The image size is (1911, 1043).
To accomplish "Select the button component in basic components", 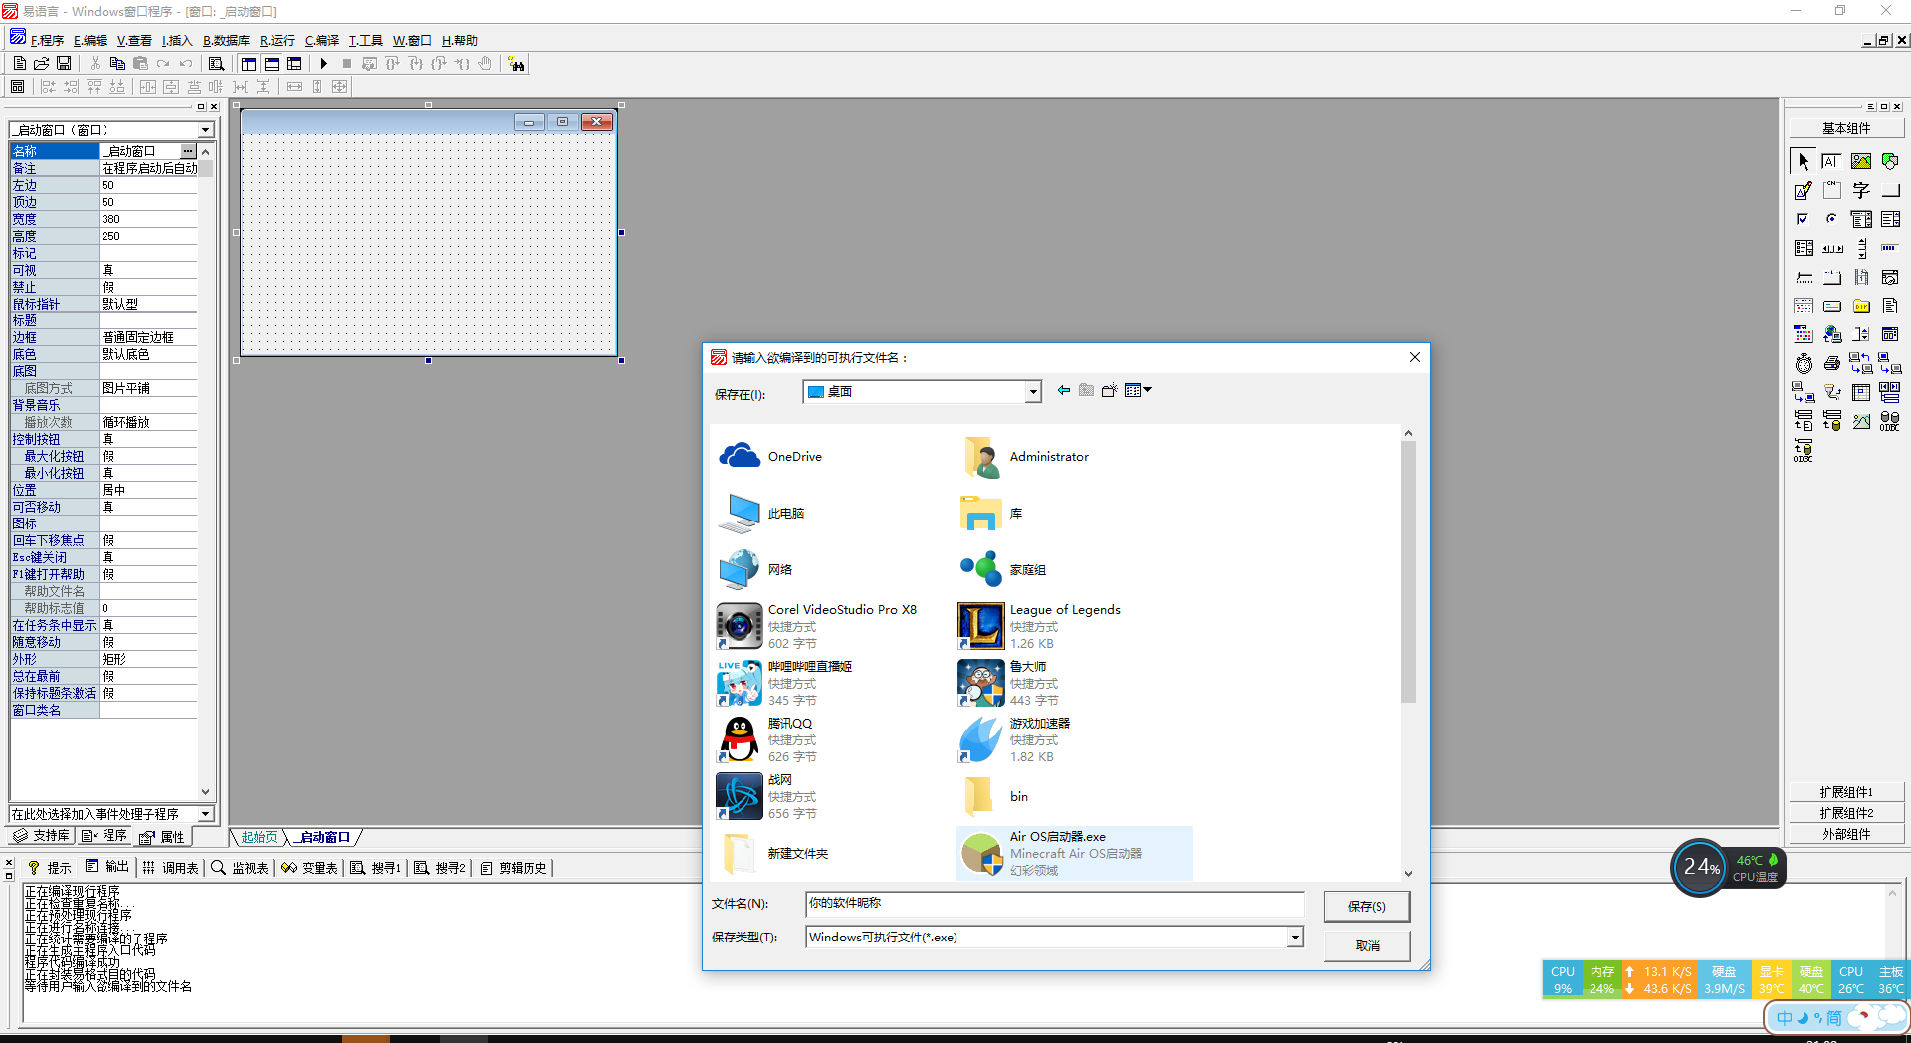I will click(x=1890, y=190).
